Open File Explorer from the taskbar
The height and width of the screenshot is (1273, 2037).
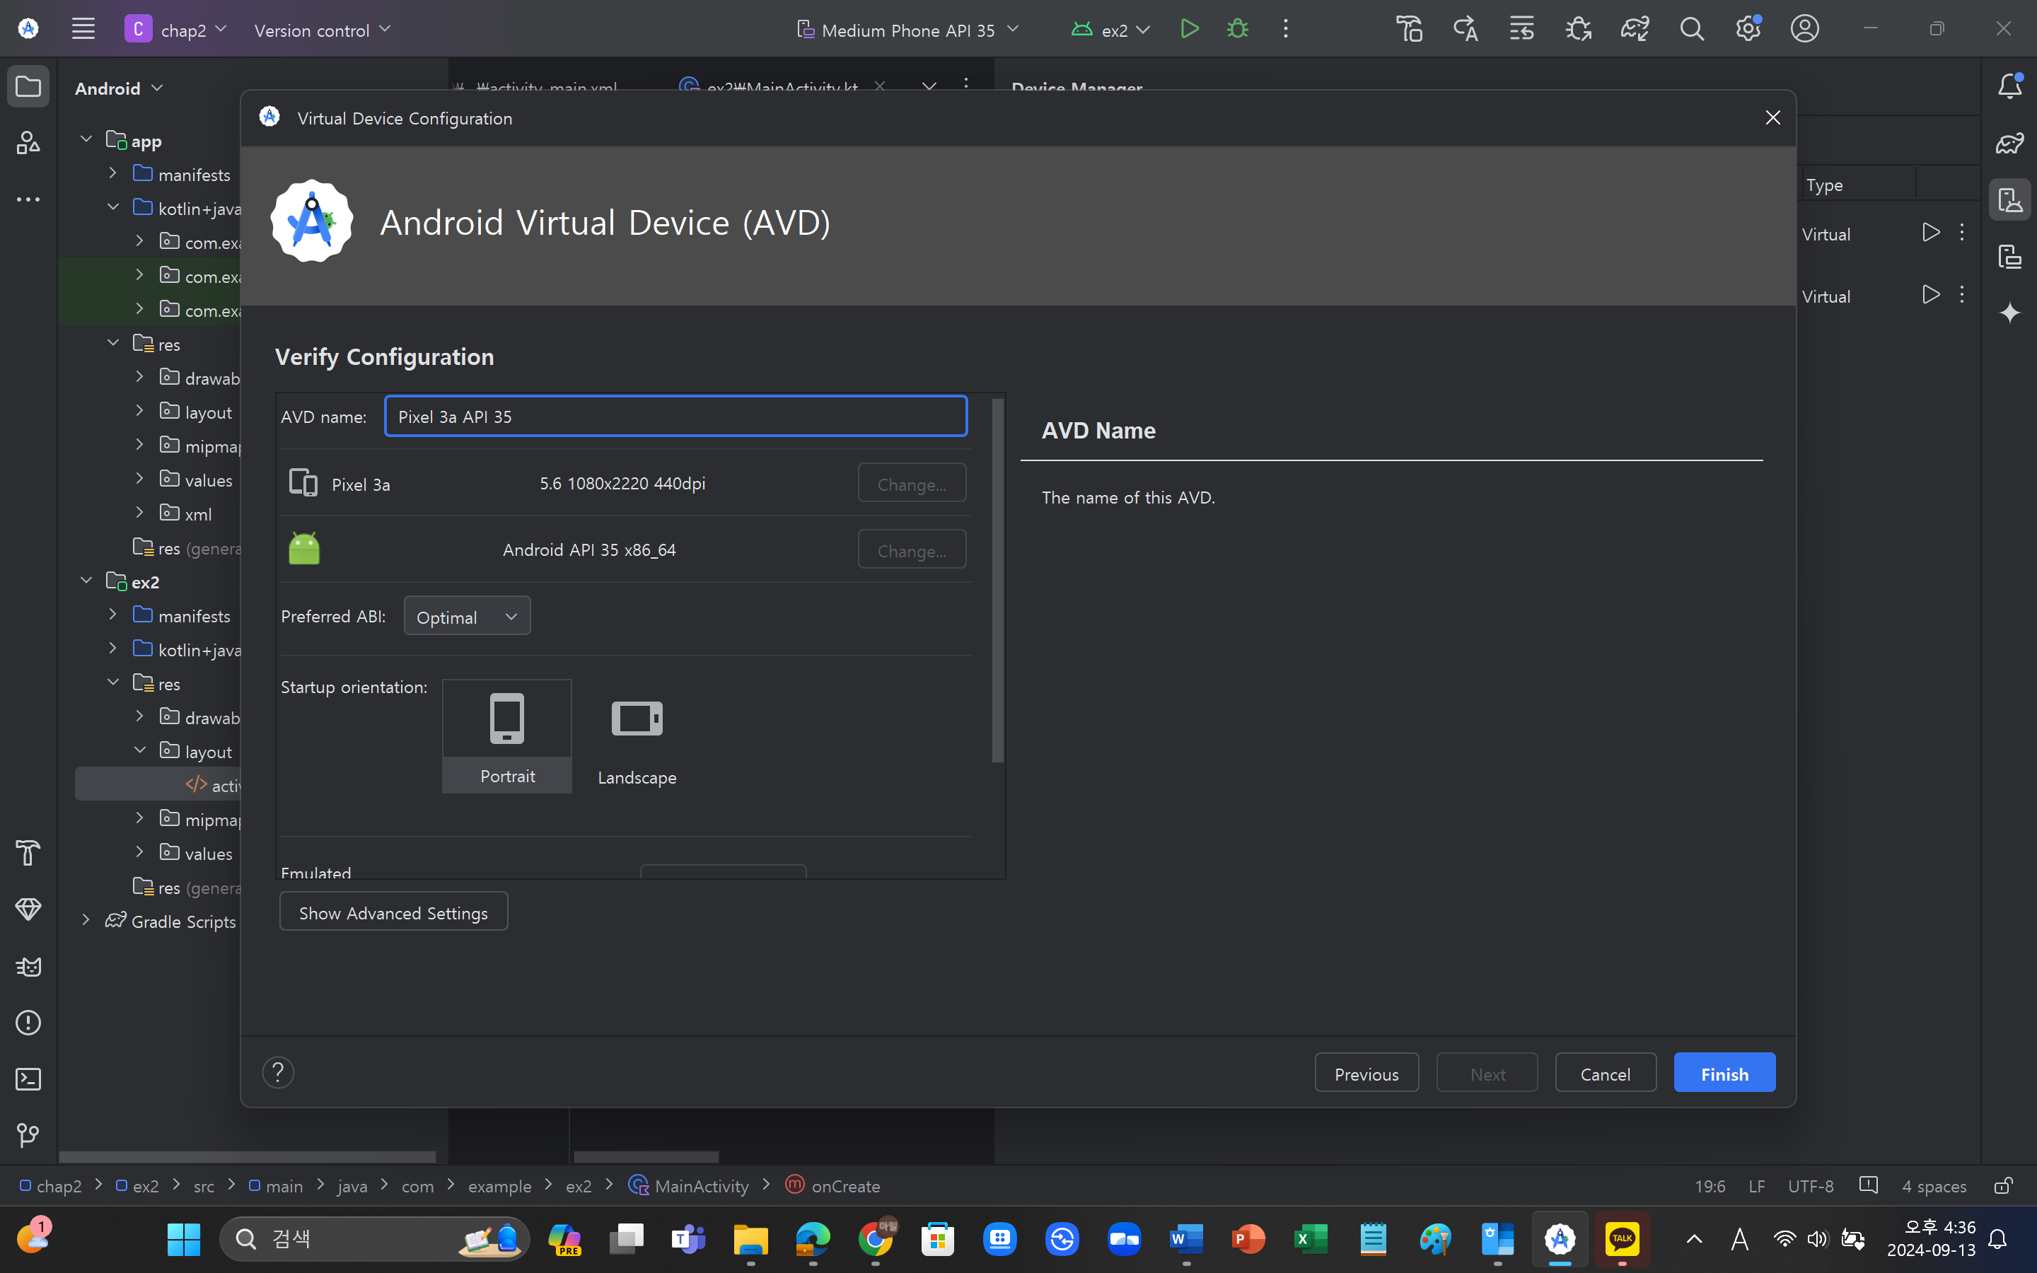750,1238
